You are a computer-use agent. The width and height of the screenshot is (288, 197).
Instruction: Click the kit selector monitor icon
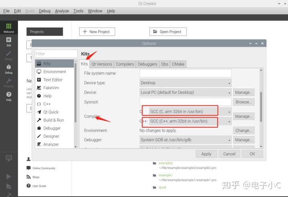point(9,158)
